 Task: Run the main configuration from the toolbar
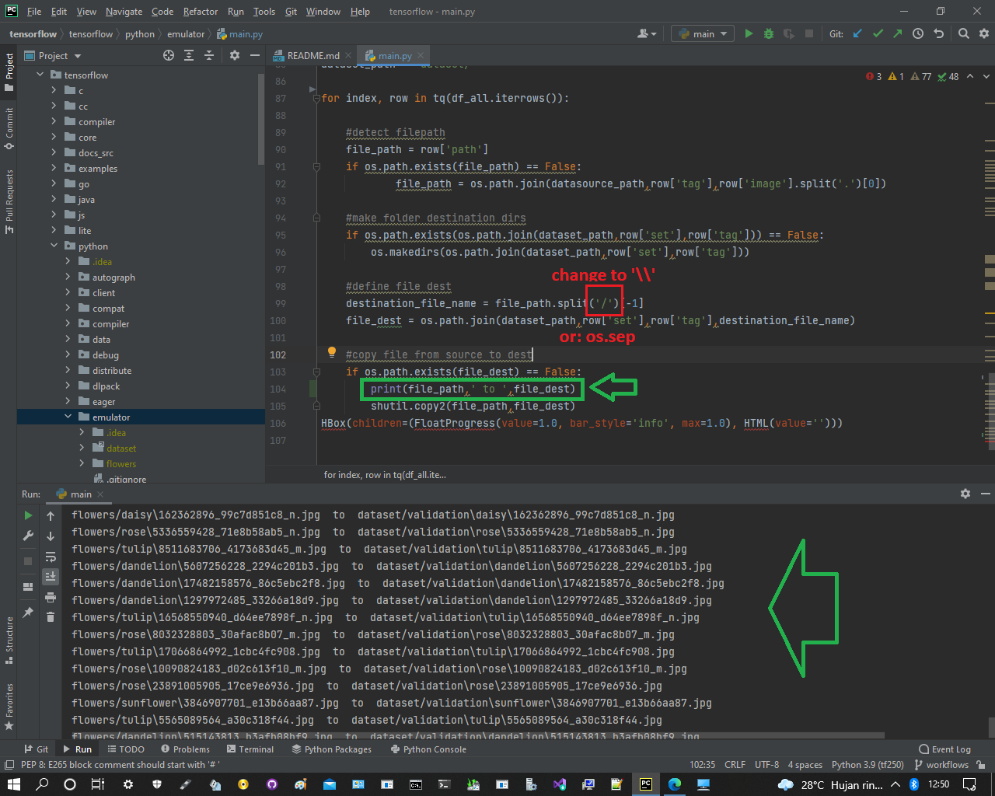coord(749,33)
